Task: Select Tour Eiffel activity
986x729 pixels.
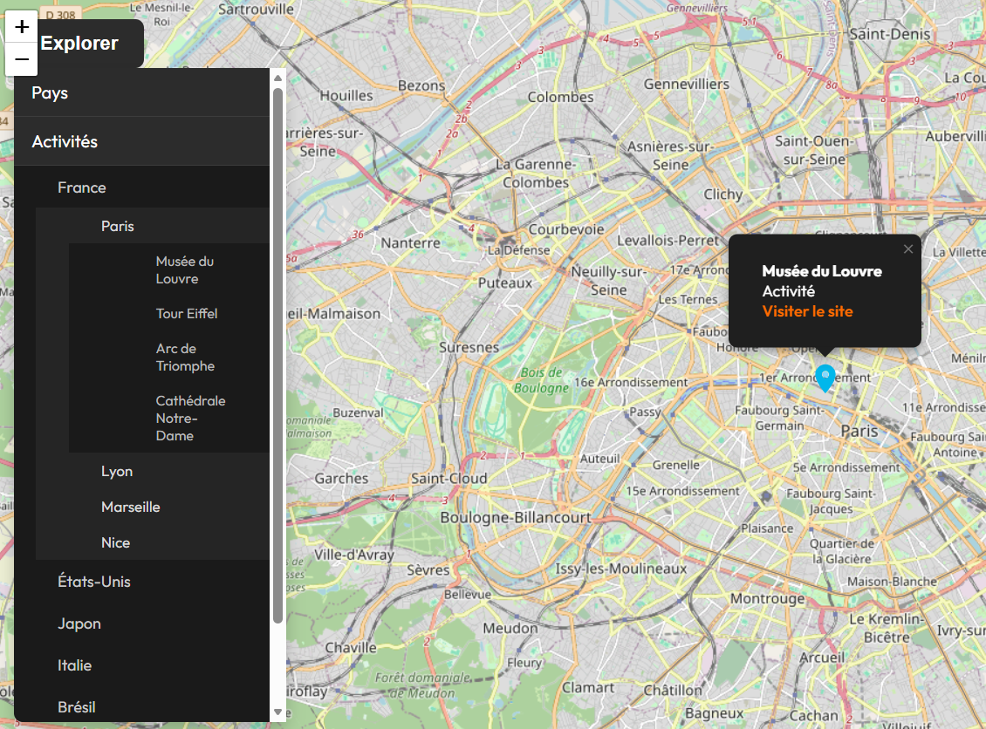Action: point(187,313)
